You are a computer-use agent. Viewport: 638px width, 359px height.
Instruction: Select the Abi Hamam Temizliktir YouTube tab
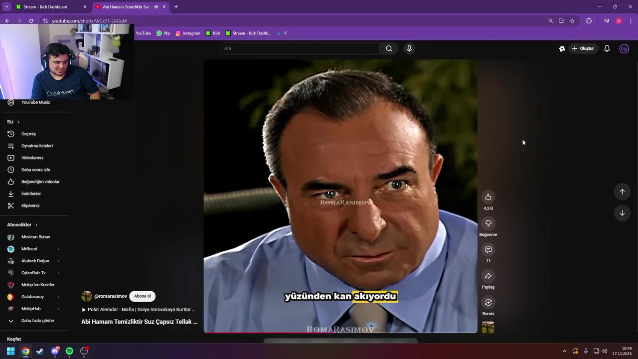click(125, 7)
